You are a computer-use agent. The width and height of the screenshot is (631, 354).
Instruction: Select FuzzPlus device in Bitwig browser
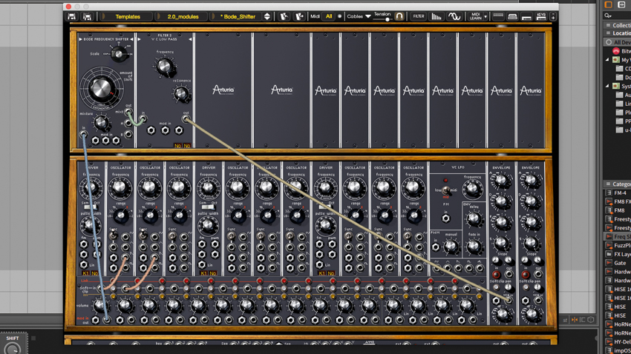coord(618,245)
